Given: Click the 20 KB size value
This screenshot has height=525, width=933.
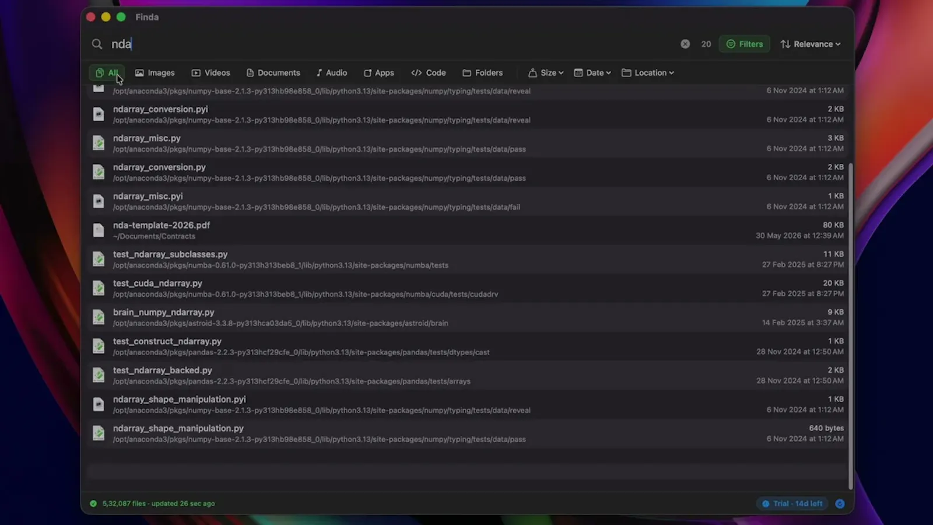Looking at the screenshot, I should pos(833,283).
